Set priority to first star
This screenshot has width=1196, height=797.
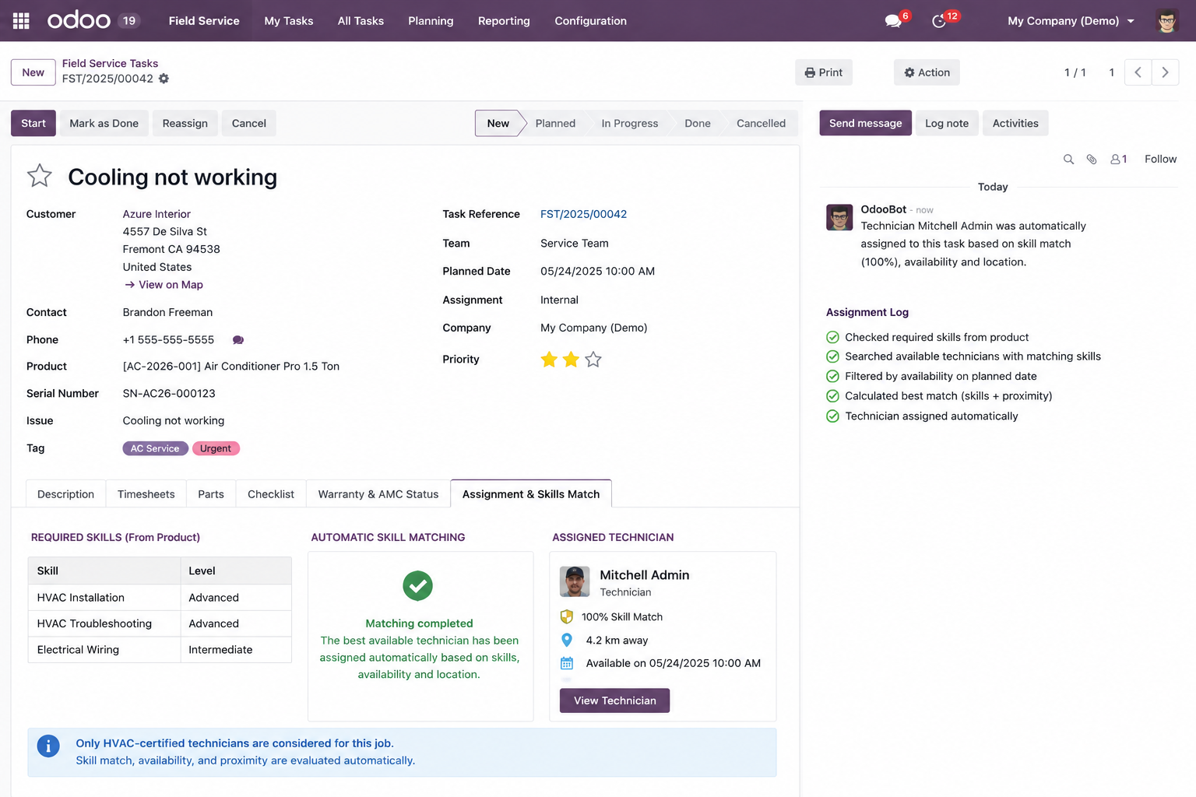tap(549, 360)
